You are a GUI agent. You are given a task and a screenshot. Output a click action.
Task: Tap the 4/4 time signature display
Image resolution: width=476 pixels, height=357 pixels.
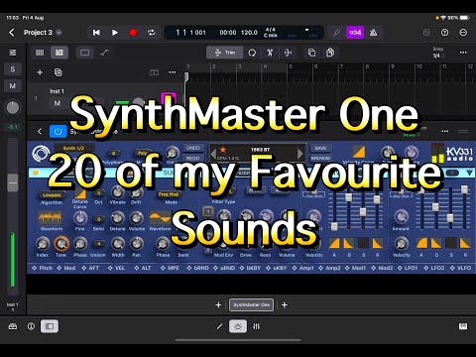[270, 30]
